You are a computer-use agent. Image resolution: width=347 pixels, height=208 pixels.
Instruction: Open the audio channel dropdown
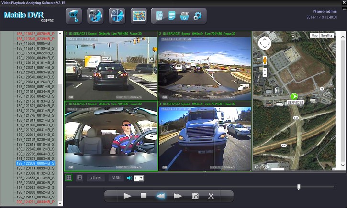click(139, 178)
